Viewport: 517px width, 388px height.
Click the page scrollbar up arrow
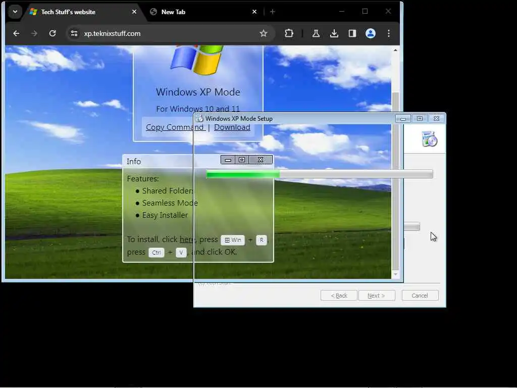click(x=395, y=50)
